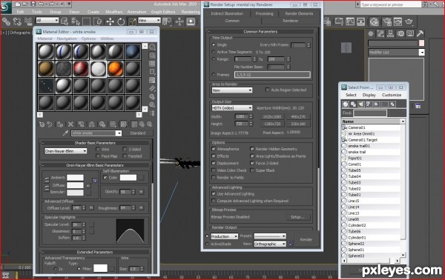Click Reset Map/Mtl X icon in Material Editor

70,124
